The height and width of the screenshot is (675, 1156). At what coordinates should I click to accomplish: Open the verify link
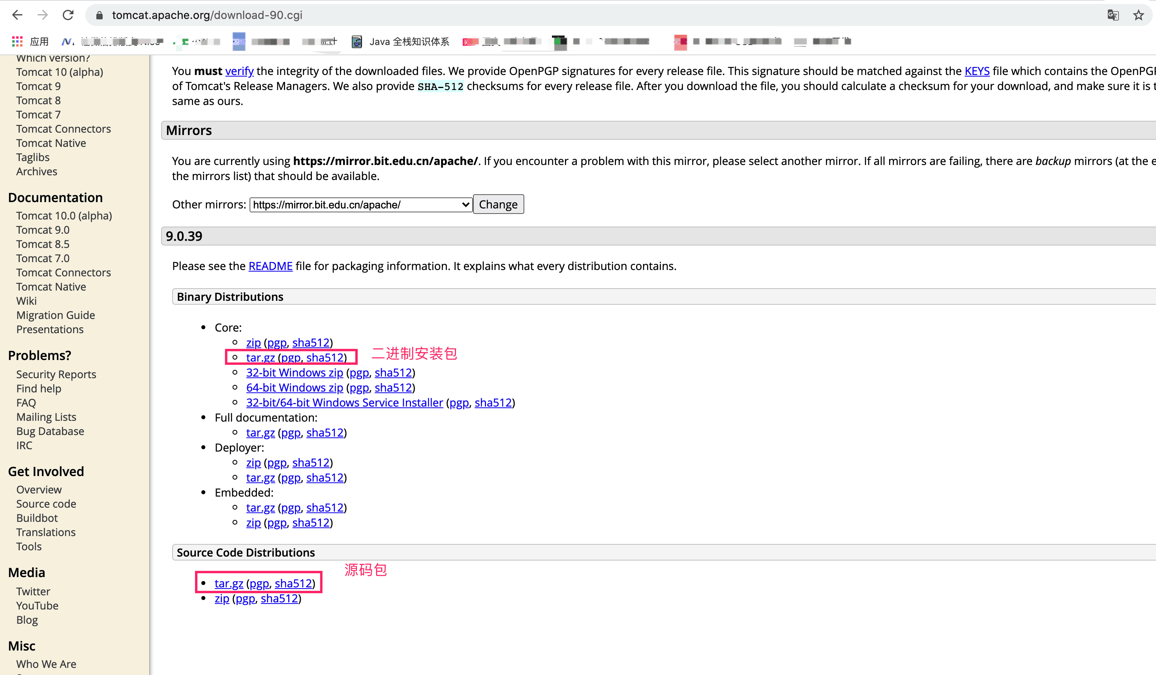(239, 71)
